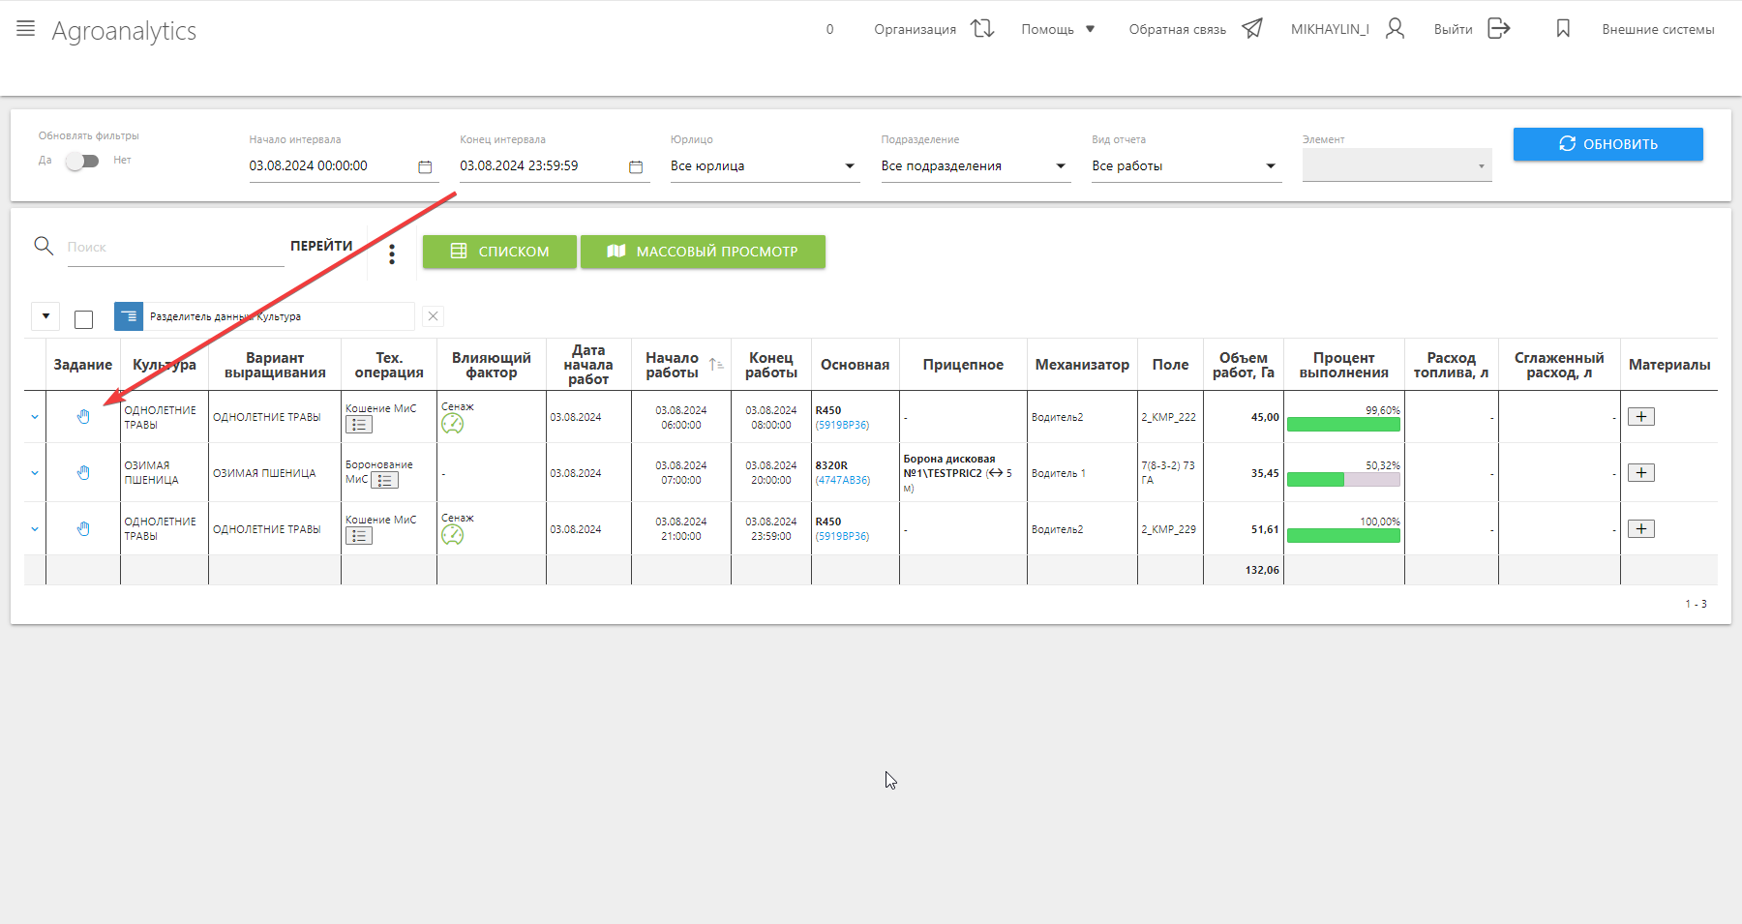Open calendar picker for interval end
1742x924 pixels.
coord(636,166)
